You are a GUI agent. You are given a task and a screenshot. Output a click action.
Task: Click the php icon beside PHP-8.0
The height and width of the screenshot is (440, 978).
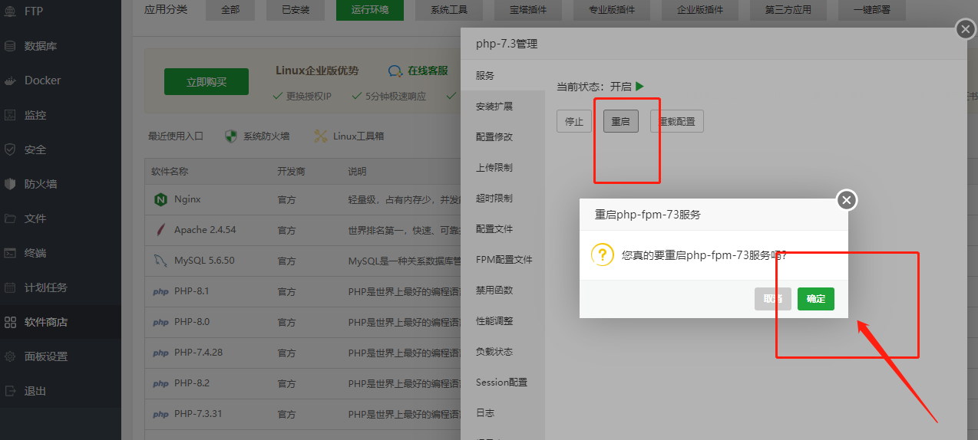160,323
